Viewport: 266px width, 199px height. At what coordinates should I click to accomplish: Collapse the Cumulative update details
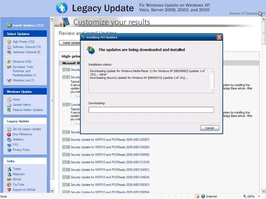coord(68,105)
